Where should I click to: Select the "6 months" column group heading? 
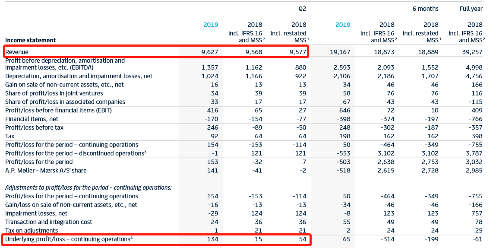[x=426, y=9]
